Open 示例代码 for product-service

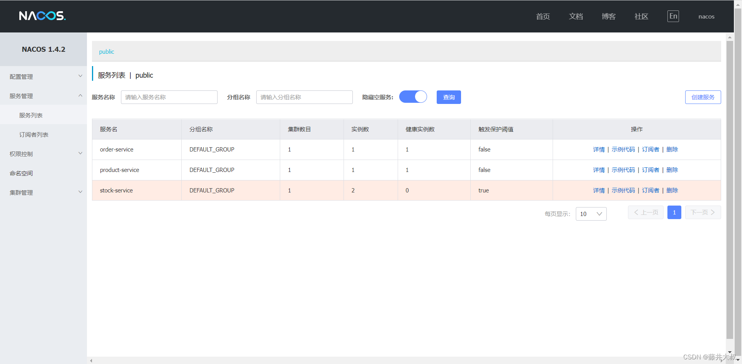[623, 170]
